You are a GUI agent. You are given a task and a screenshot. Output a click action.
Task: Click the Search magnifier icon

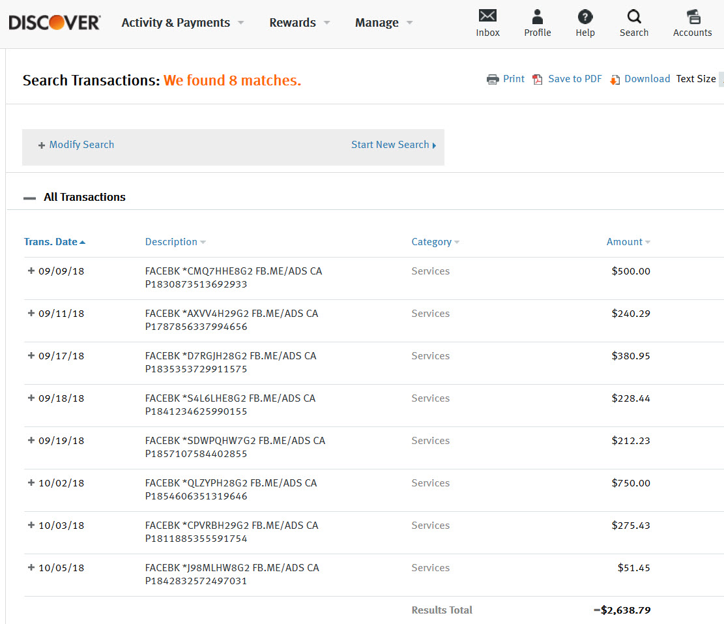[x=634, y=17]
